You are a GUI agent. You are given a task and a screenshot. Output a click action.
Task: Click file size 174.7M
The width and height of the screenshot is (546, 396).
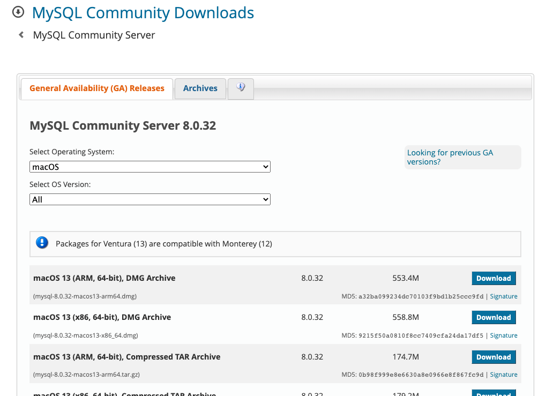pyautogui.click(x=406, y=357)
